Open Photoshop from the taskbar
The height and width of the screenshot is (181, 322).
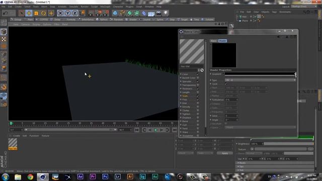point(105,176)
